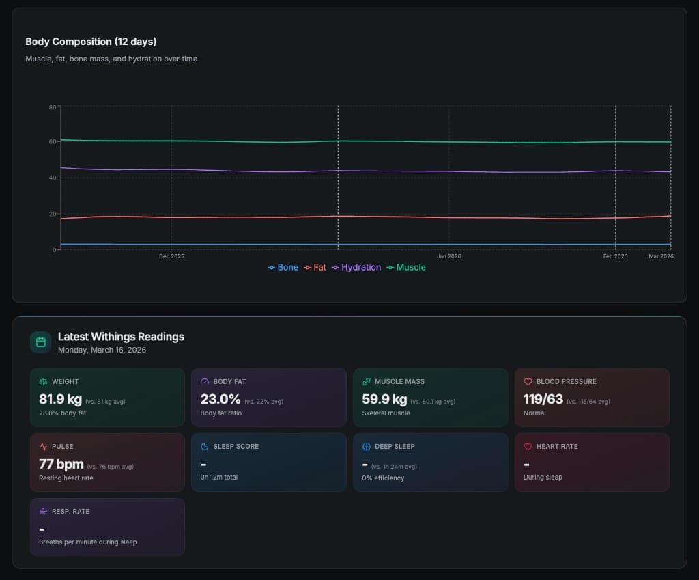Click the Deep Sleep card icon
The width and height of the screenshot is (699, 580).
pyautogui.click(x=367, y=447)
